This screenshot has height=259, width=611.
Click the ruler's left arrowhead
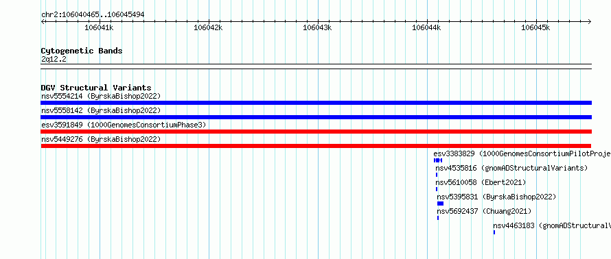coord(43,22)
